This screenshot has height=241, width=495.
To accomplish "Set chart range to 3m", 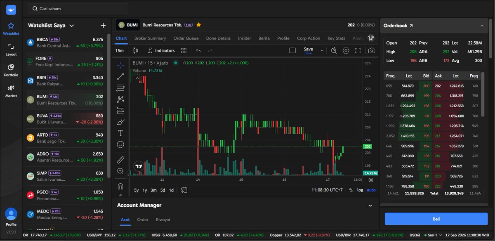I will click(x=153, y=190).
